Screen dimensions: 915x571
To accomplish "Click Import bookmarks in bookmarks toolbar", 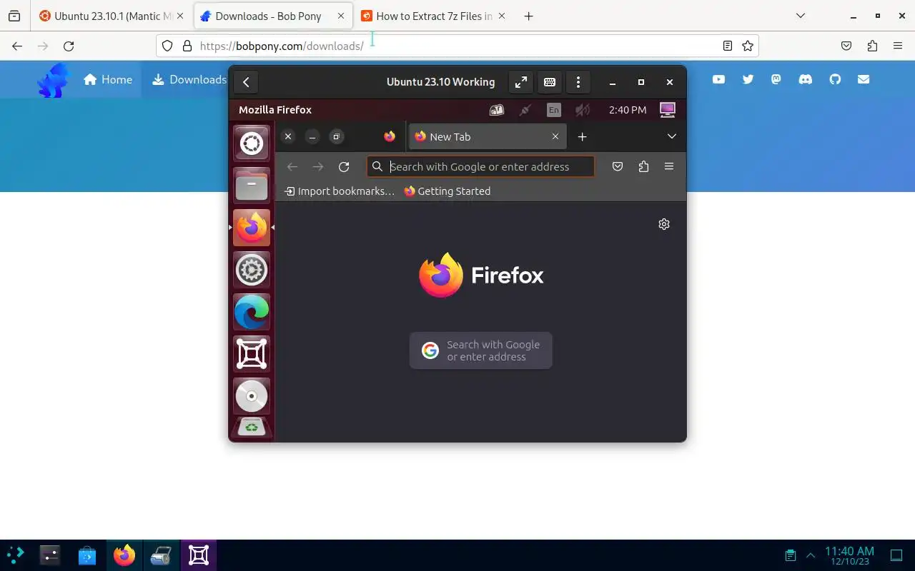I will coord(340,191).
